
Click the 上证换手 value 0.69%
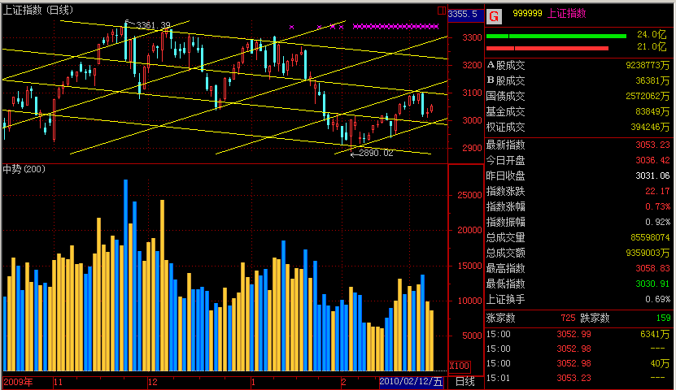coord(657,299)
